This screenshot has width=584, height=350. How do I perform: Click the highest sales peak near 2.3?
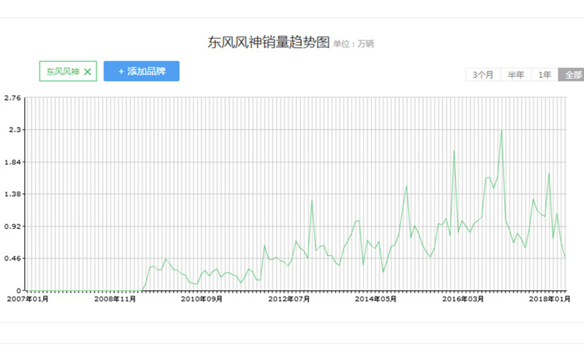coord(502,131)
